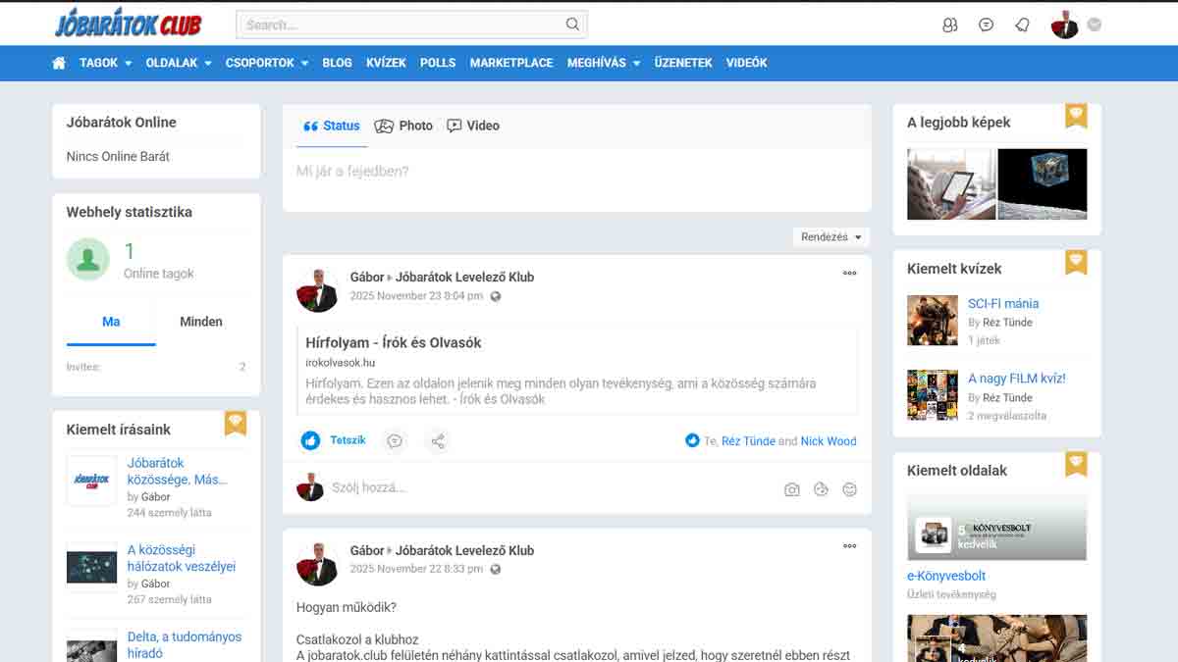Open the profile account dropdown arrow
Viewport: 1178px width, 662px height.
(1095, 25)
